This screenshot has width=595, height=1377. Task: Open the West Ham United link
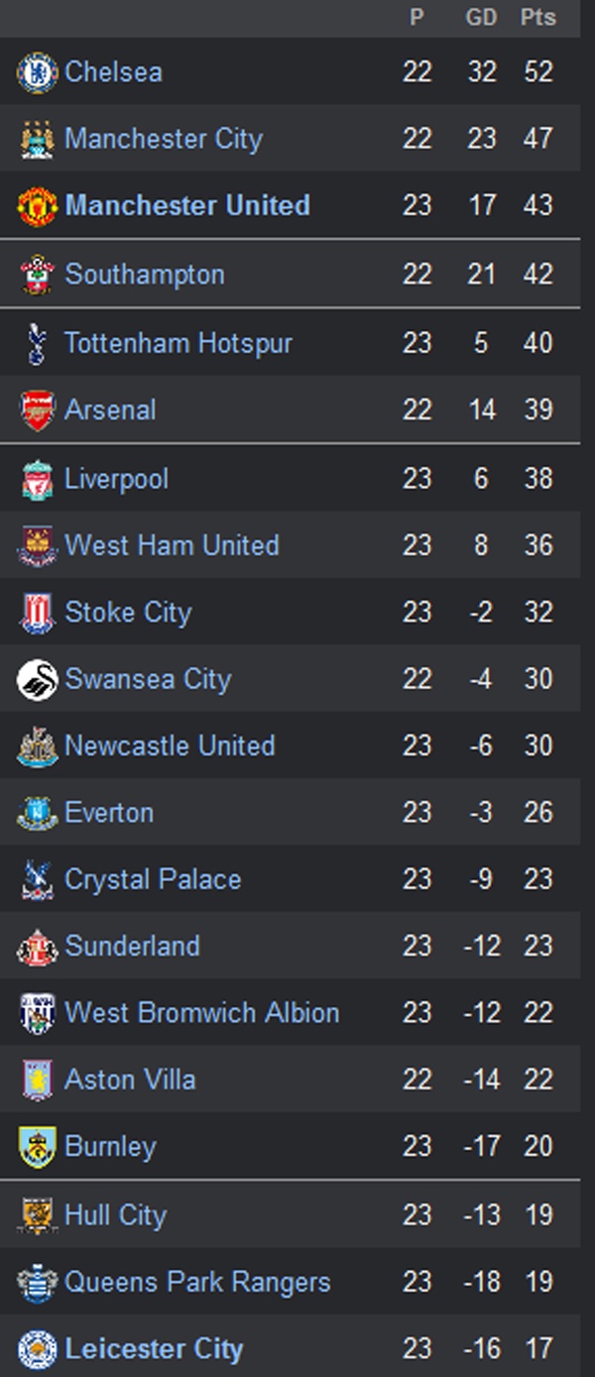[x=172, y=545]
